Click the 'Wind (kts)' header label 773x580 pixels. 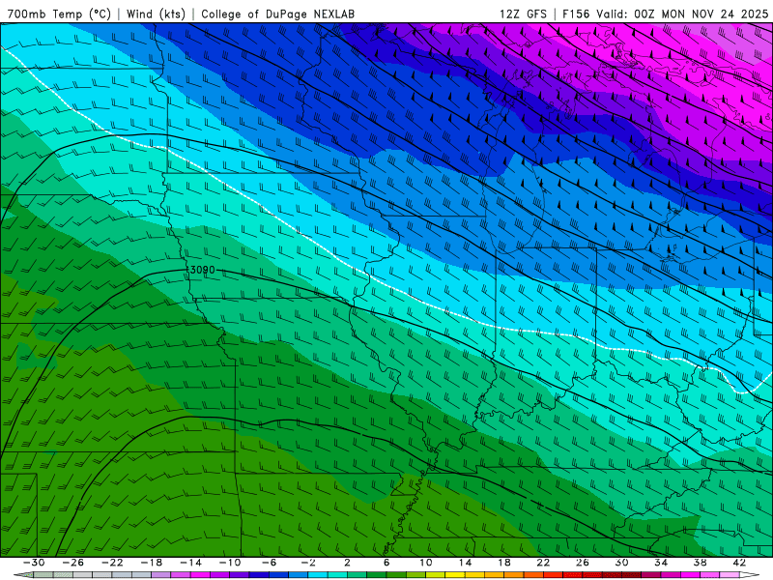(x=157, y=14)
